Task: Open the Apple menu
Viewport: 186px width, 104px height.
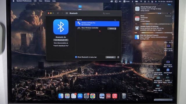Action: pyautogui.click(x=14, y=1)
